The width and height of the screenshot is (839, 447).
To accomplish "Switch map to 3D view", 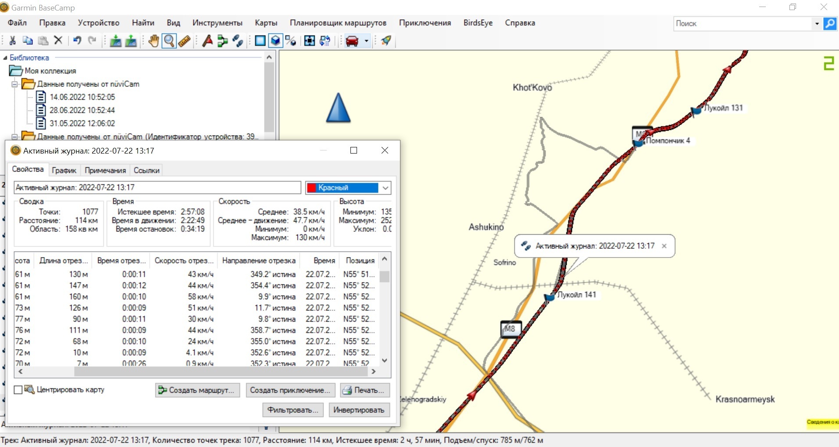I will [275, 41].
